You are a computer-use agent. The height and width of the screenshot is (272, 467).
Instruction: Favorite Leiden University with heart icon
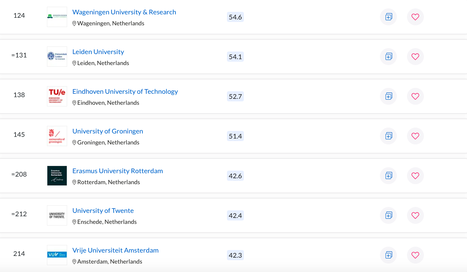[415, 57]
